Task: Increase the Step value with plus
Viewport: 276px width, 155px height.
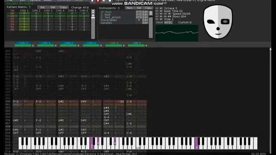Action: coord(161,19)
